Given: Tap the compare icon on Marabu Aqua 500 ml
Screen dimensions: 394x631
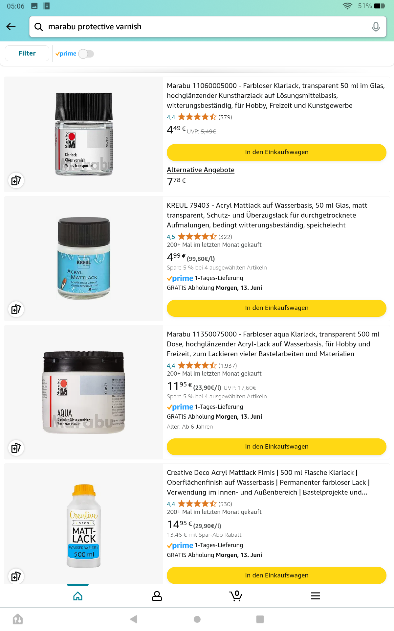Looking at the screenshot, I should [x=16, y=448].
